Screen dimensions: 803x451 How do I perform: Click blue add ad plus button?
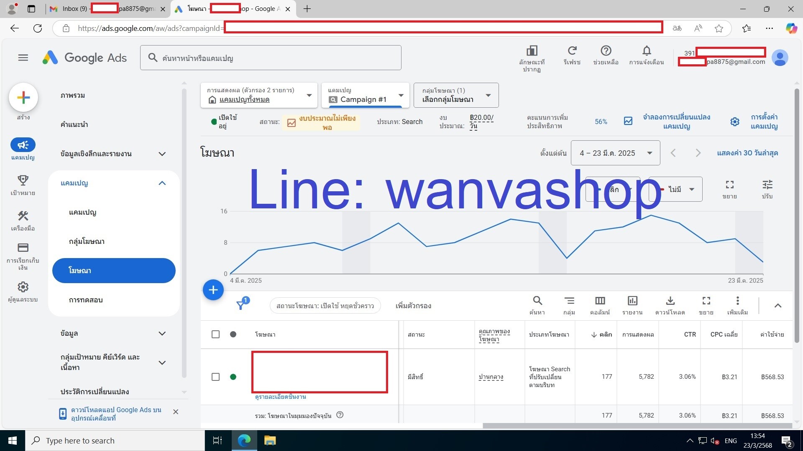coord(213,290)
